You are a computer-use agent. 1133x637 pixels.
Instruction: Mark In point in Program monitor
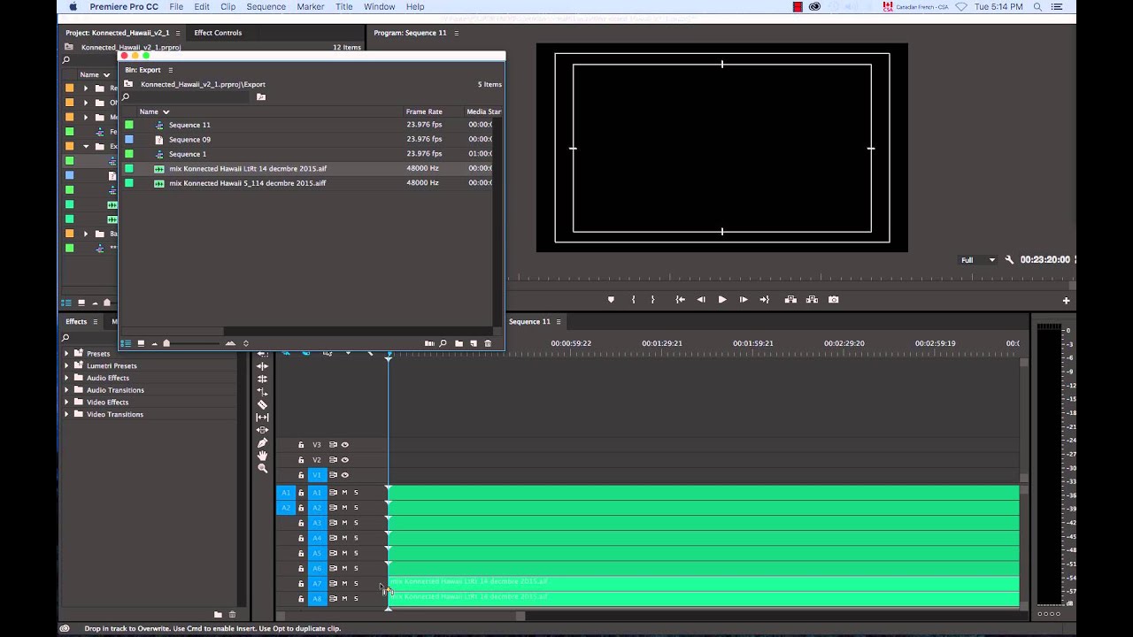633,300
